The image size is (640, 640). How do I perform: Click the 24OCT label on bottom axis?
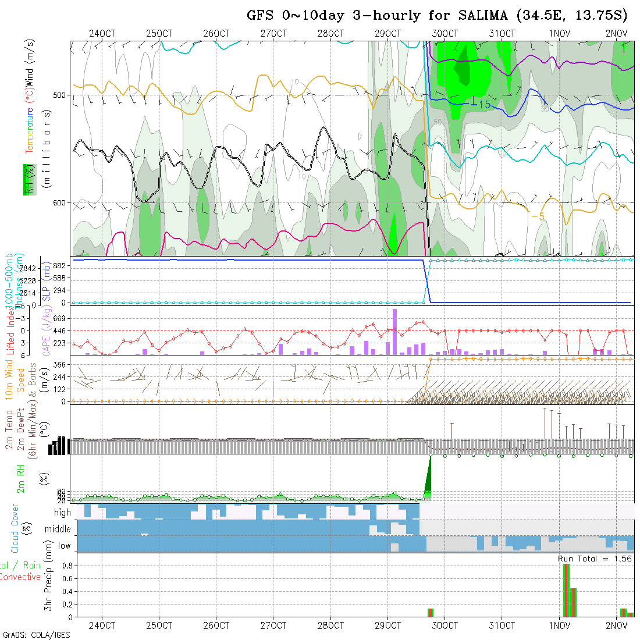tap(102, 625)
